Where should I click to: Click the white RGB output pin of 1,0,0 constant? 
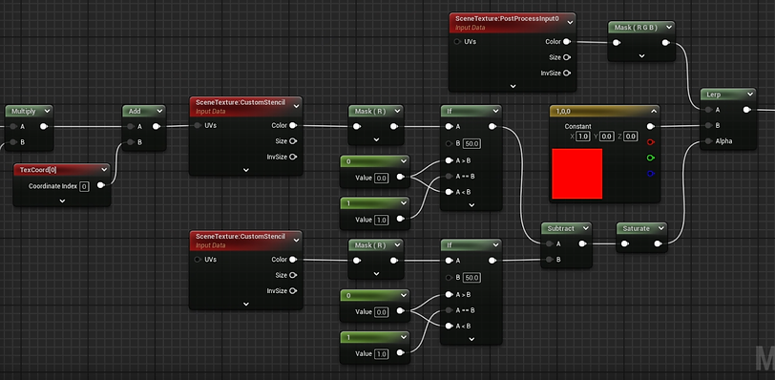[651, 126]
